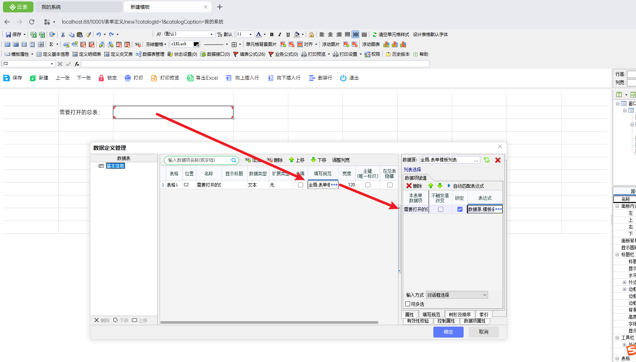Click the cell lock padlock icon
Screen dimensions: 636x362
coord(311,35)
